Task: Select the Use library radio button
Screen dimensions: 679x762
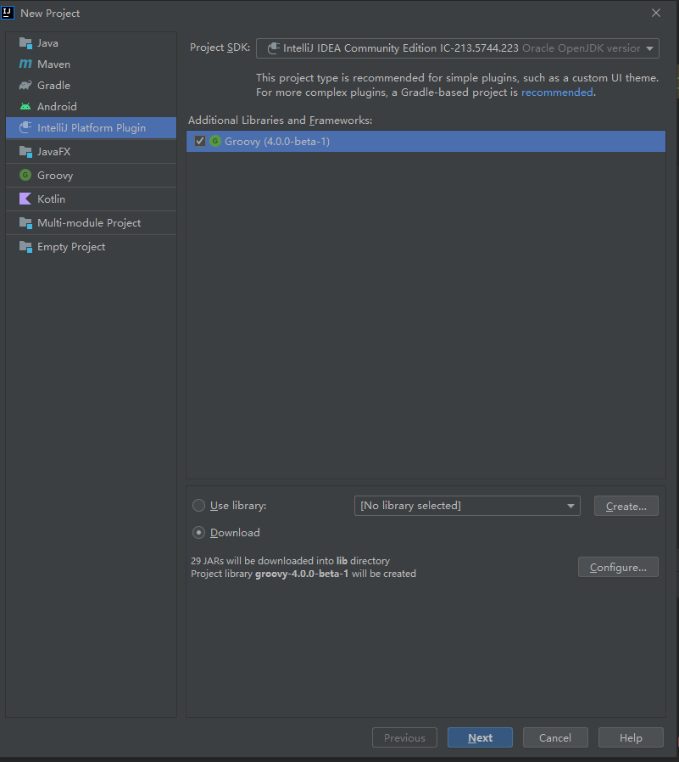Action: coord(198,506)
